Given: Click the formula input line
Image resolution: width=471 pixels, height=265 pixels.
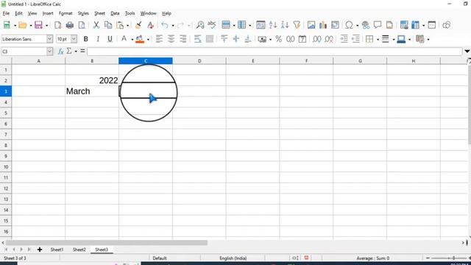Looking at the screenshot, I should (275, 52).
